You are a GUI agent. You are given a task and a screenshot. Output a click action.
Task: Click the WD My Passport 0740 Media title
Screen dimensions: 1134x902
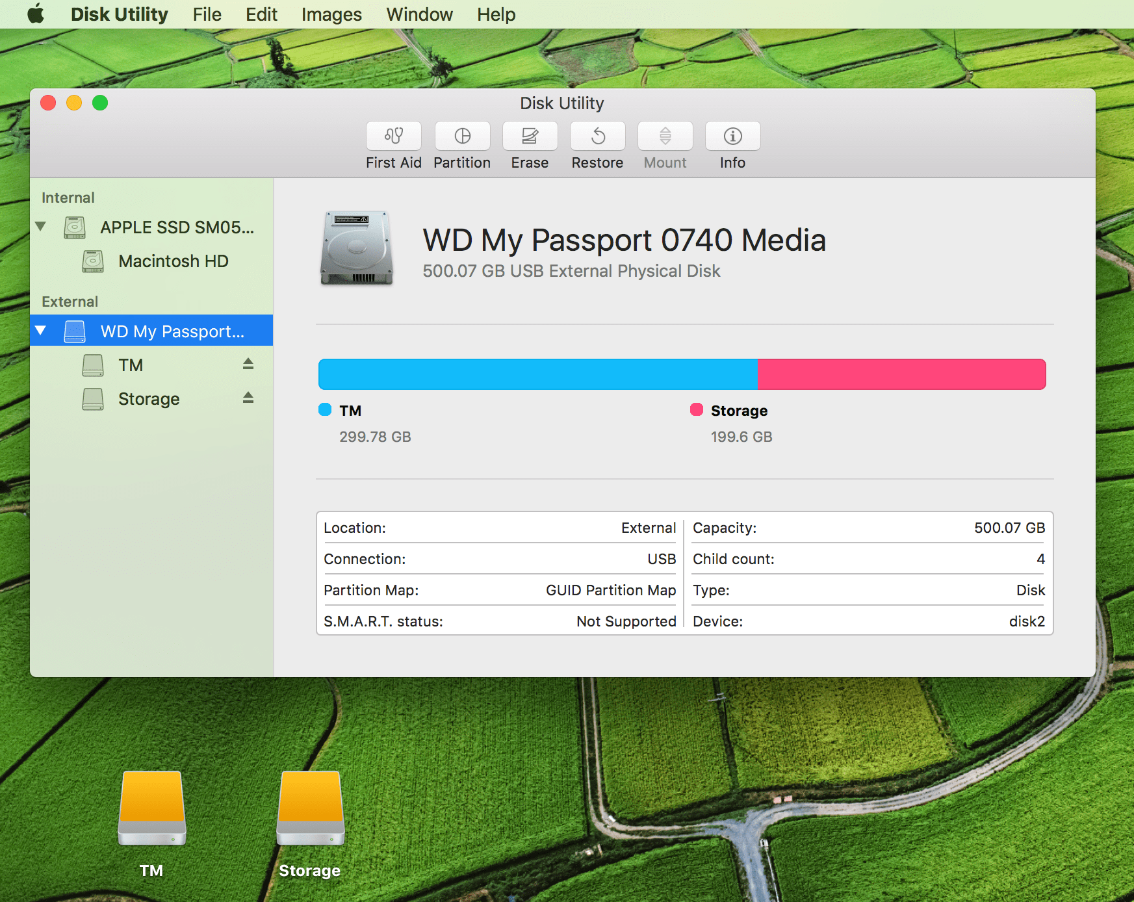(624, 240)
